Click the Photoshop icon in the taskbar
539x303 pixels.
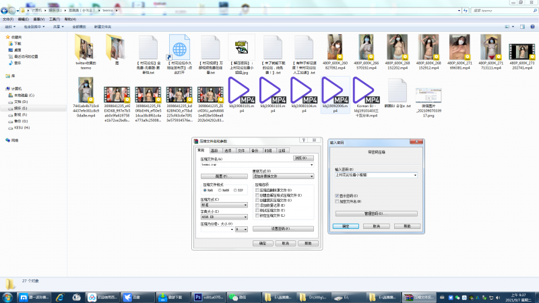198,297
